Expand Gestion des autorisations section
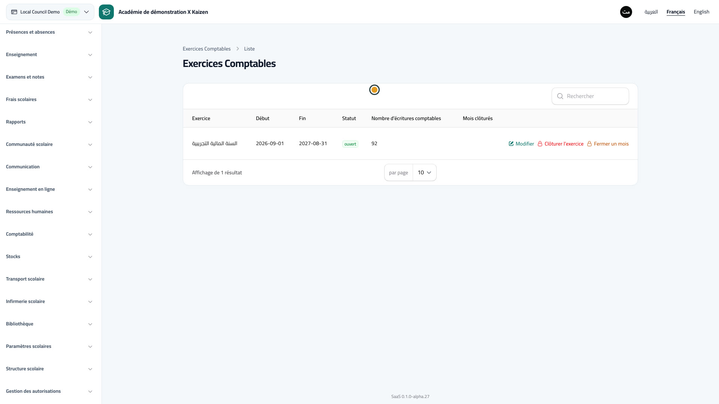The image size is (719, 404). click(49, 391)
